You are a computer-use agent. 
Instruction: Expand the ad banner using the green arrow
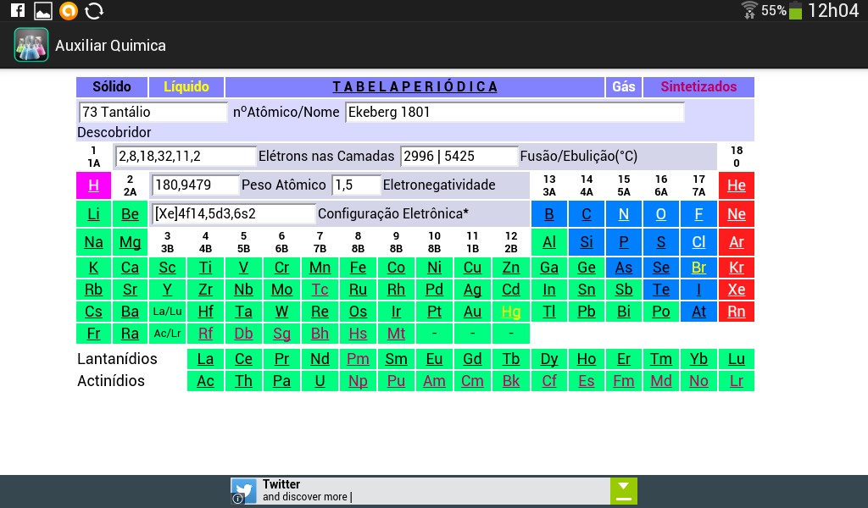624,490
